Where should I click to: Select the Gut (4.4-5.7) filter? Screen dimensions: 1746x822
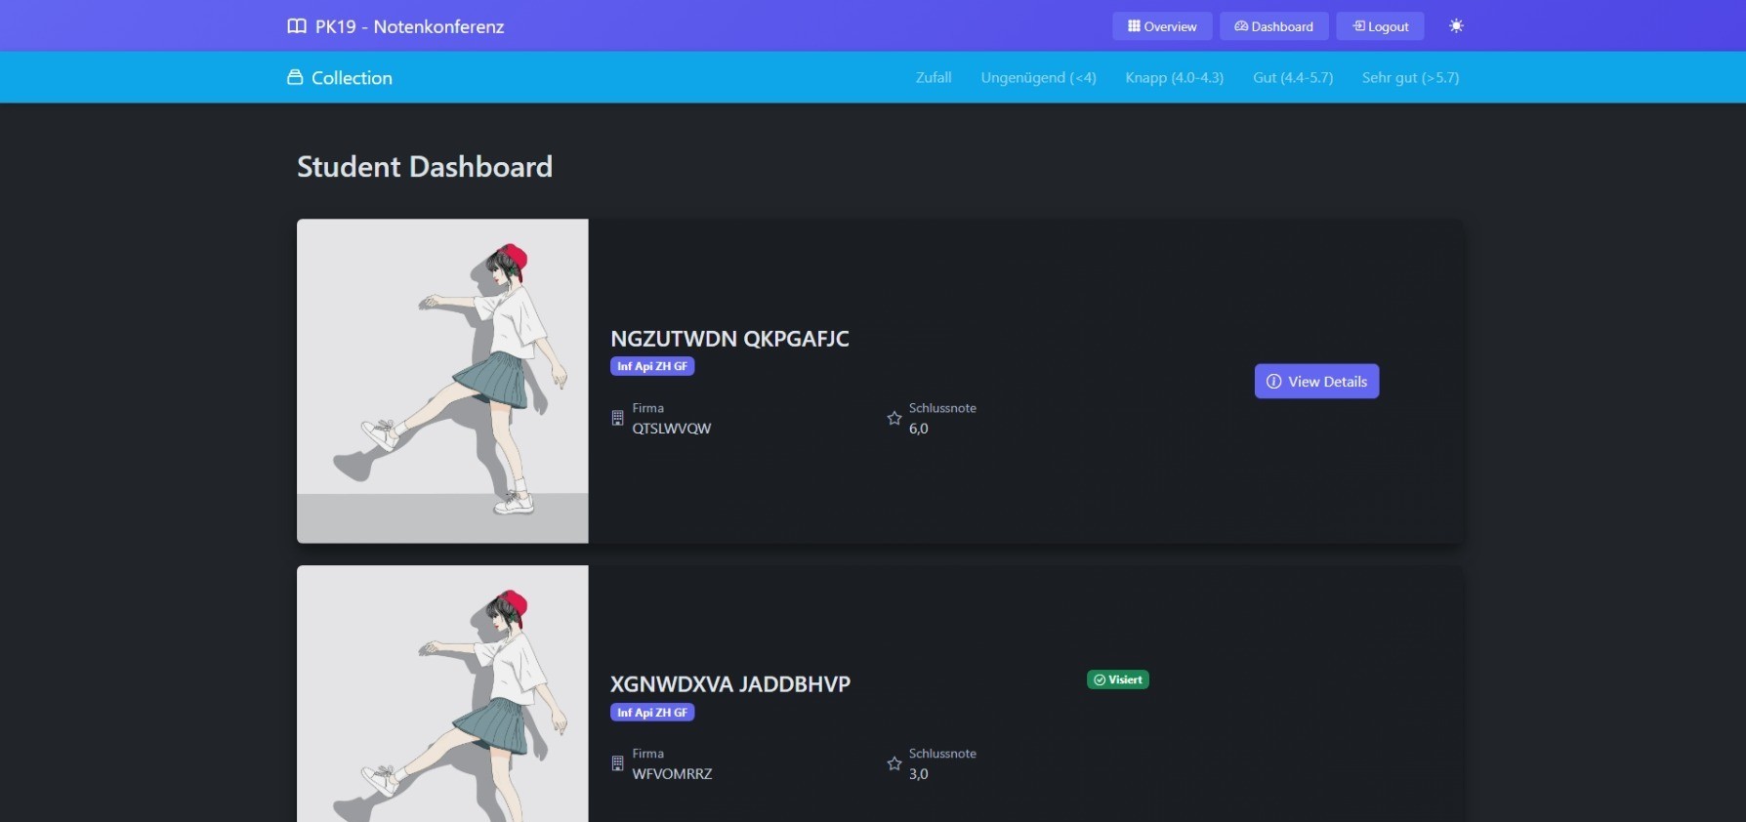[x=1293, y=77]
